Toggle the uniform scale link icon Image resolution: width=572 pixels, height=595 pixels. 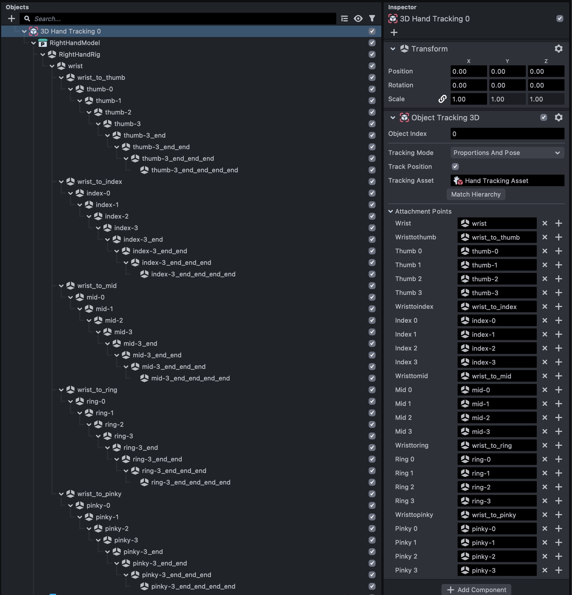(x=442, y=99)
